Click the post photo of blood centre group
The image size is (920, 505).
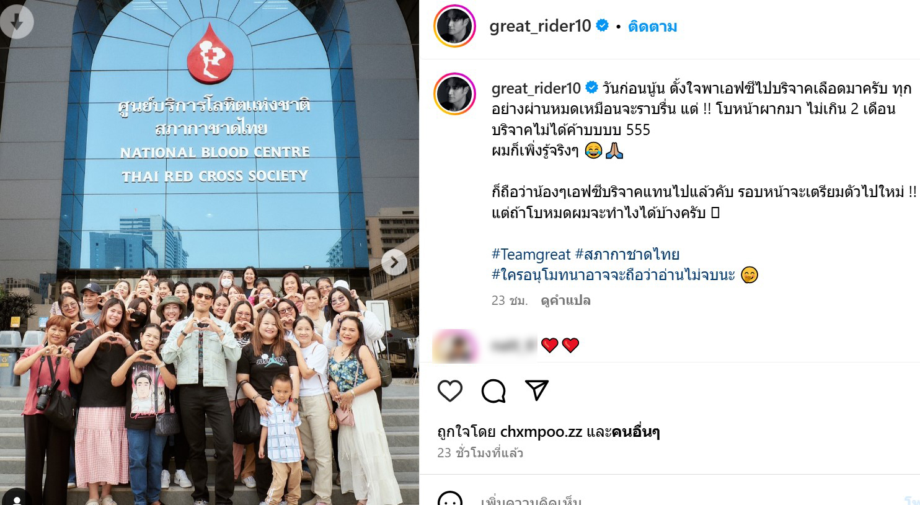[x=210, y=252]
